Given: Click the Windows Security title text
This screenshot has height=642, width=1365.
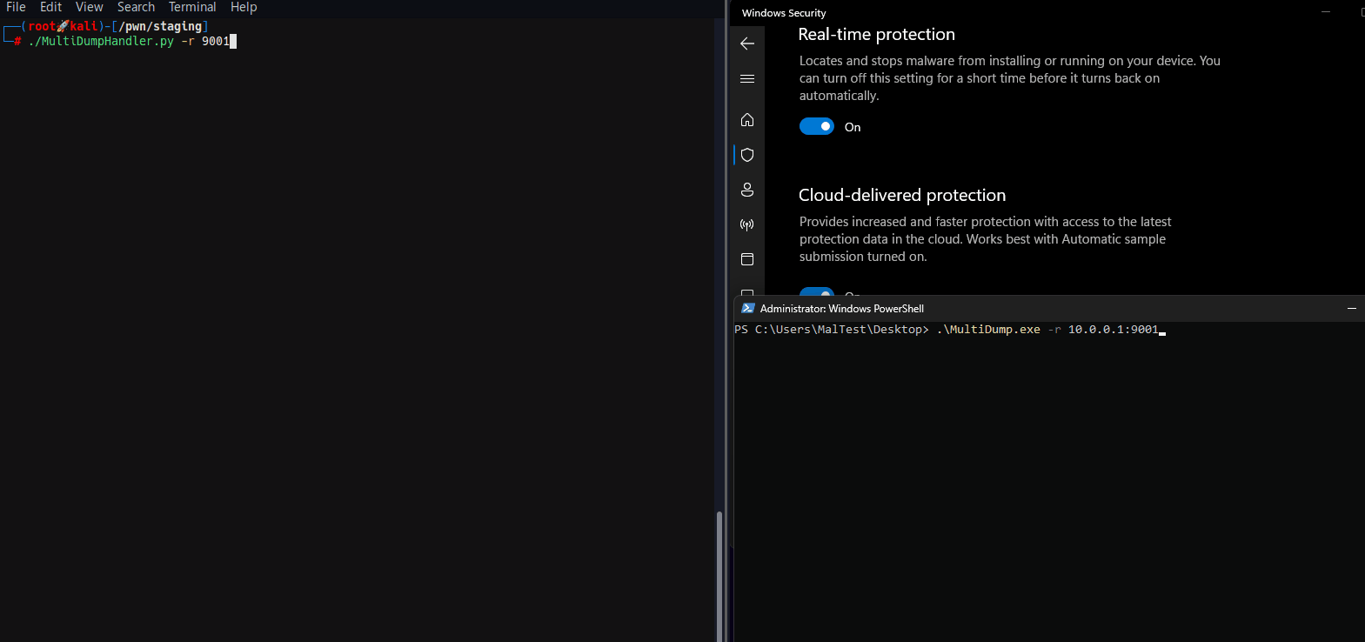Looking at the screenshot, I should click(x=784, y=13).
